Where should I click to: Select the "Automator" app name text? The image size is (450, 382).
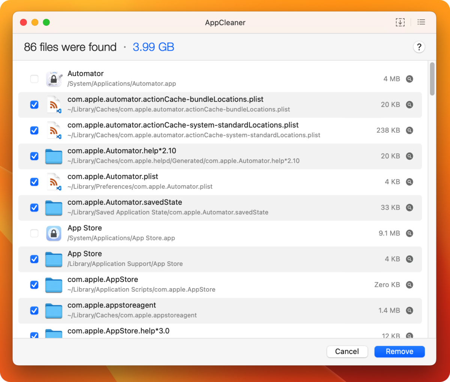click(85, 74)
